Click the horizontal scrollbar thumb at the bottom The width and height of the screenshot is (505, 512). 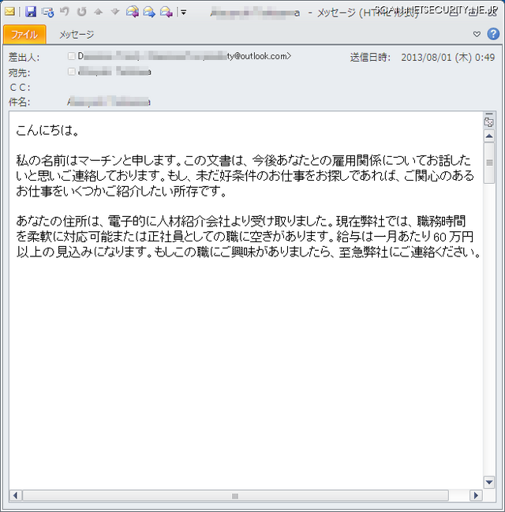pos(234,495)
